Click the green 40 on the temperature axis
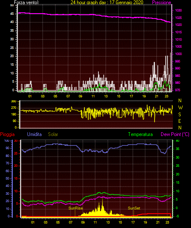This screenshot has height=228, width=191. (177, 140)
